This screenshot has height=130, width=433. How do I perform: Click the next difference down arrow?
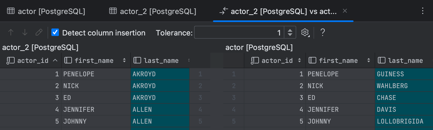tap(25, 32)
